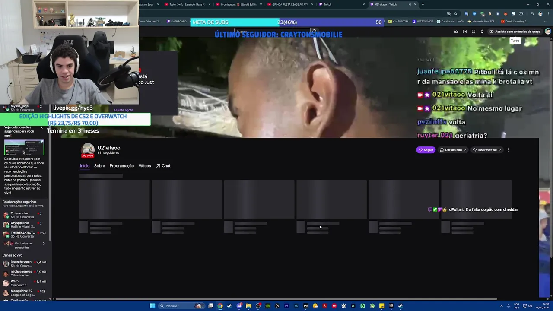Open Discord from the taskbar

tap(239, 306)
